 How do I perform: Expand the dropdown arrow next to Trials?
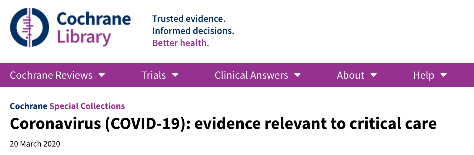tap(175, 75)
